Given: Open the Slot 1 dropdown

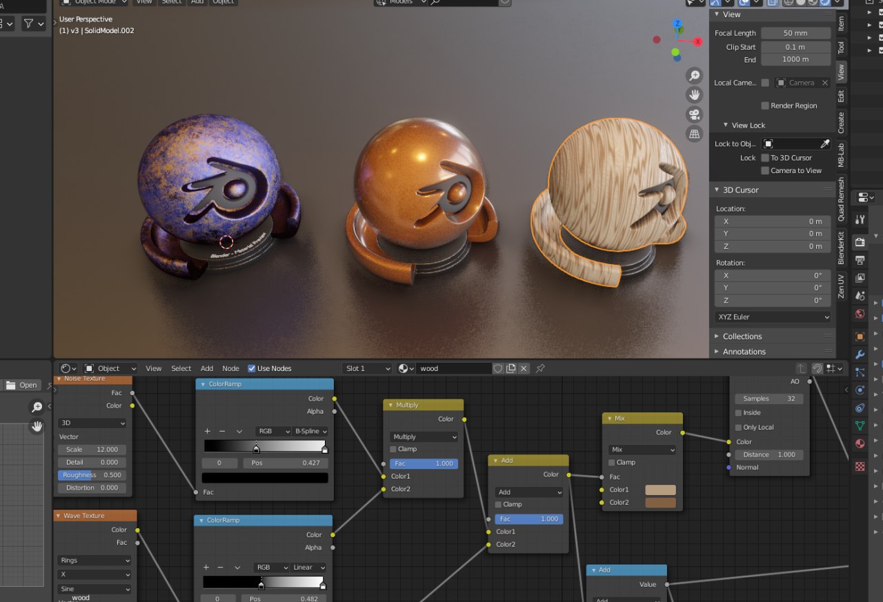Looking at the screenshot, I should pyautogui.click(x=367, y=368).
